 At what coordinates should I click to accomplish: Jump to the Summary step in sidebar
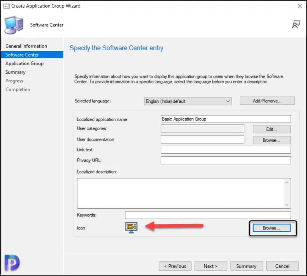[x=15, y=72]
